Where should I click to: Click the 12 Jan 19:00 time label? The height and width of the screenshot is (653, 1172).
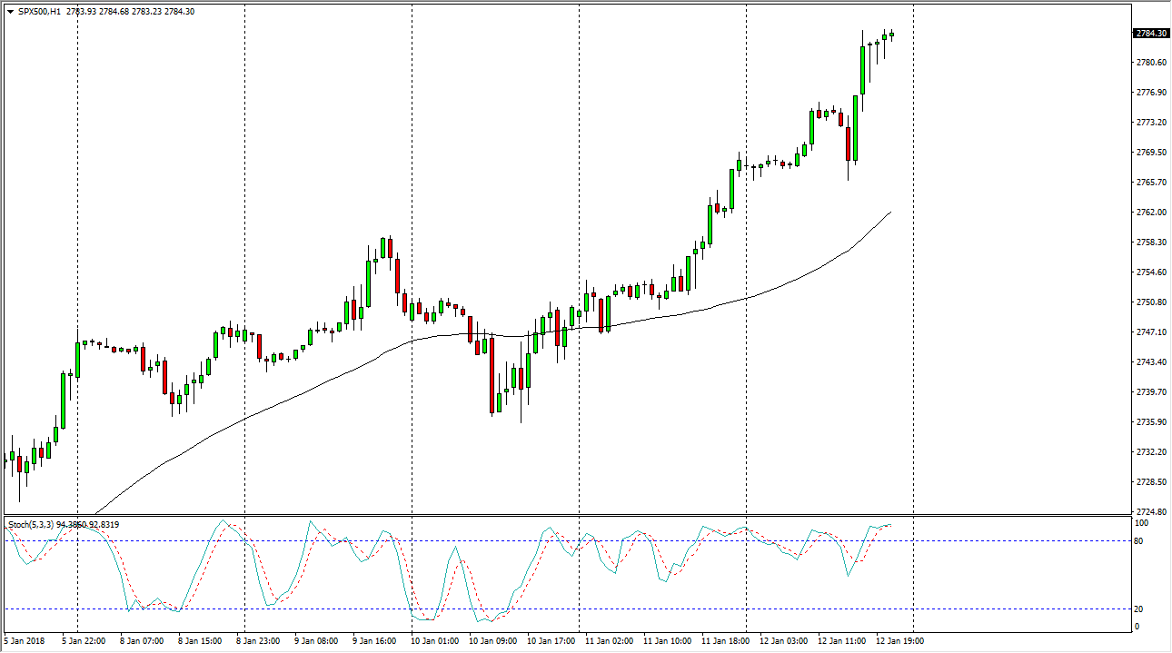tap(899, 641)
